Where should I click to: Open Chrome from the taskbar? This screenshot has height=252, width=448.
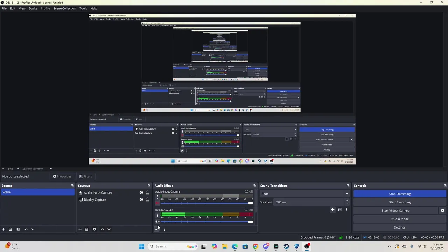pyautogui.click(x=255, y=246)
